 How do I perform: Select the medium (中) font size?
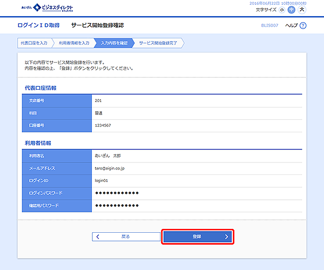pyautogui.click(x=291, y=10)
